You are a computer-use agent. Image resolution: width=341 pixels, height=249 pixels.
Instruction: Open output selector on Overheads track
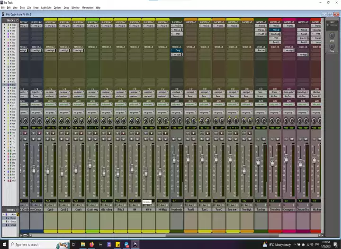coord(177,96)
